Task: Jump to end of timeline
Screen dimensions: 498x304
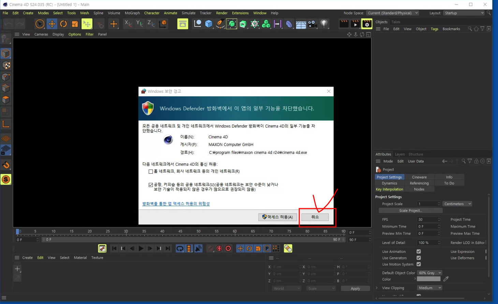Action: tap(168, 248)
